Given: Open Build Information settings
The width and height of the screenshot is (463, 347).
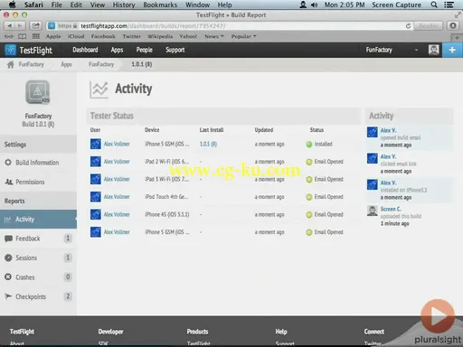Looking at the screenshot, I should 38,163.
